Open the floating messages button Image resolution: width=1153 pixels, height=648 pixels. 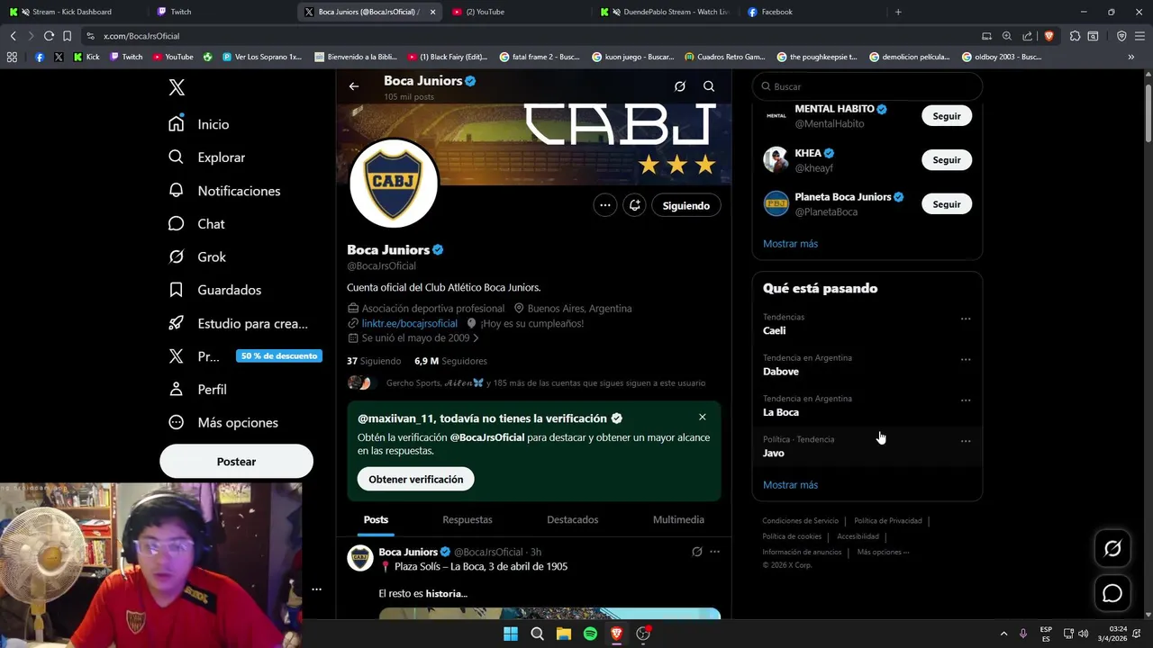point(1112,593)
